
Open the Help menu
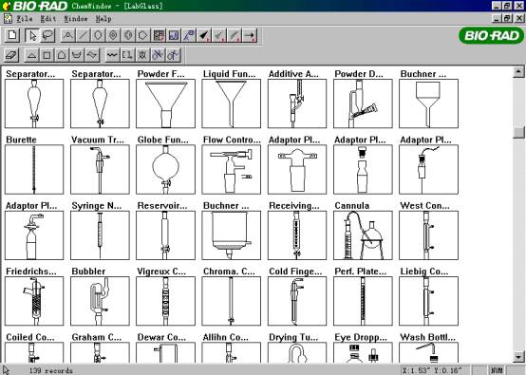click(x=103, y=19)
